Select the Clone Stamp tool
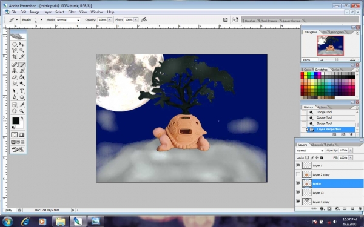This screenshot has width=364, height=227. (x=15, y=71)
